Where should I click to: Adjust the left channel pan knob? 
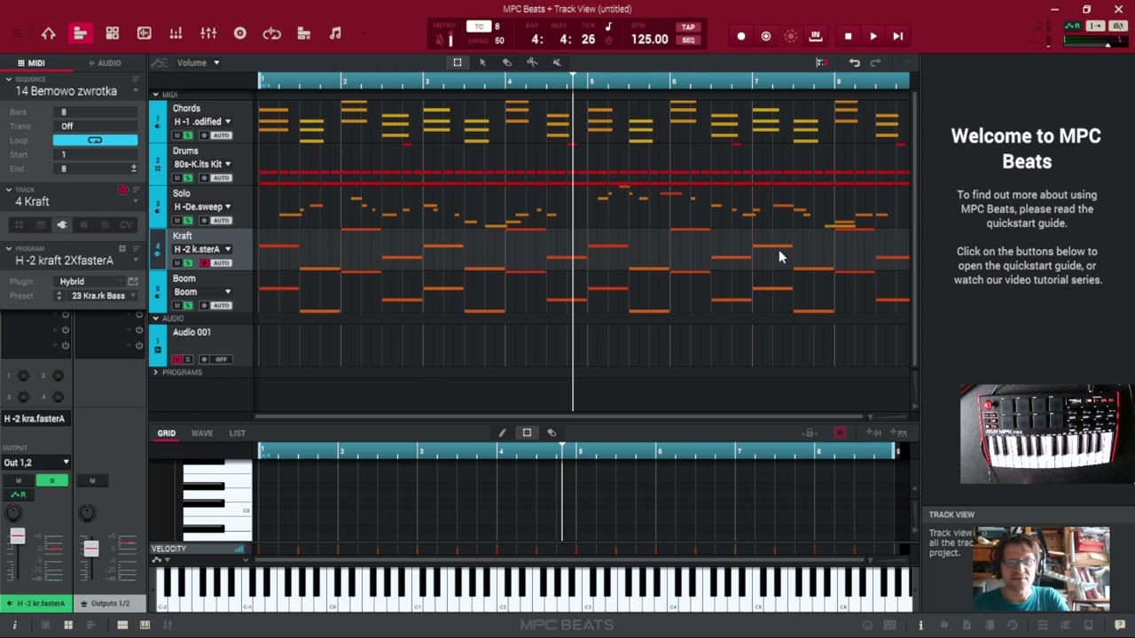tap(13, 513)
